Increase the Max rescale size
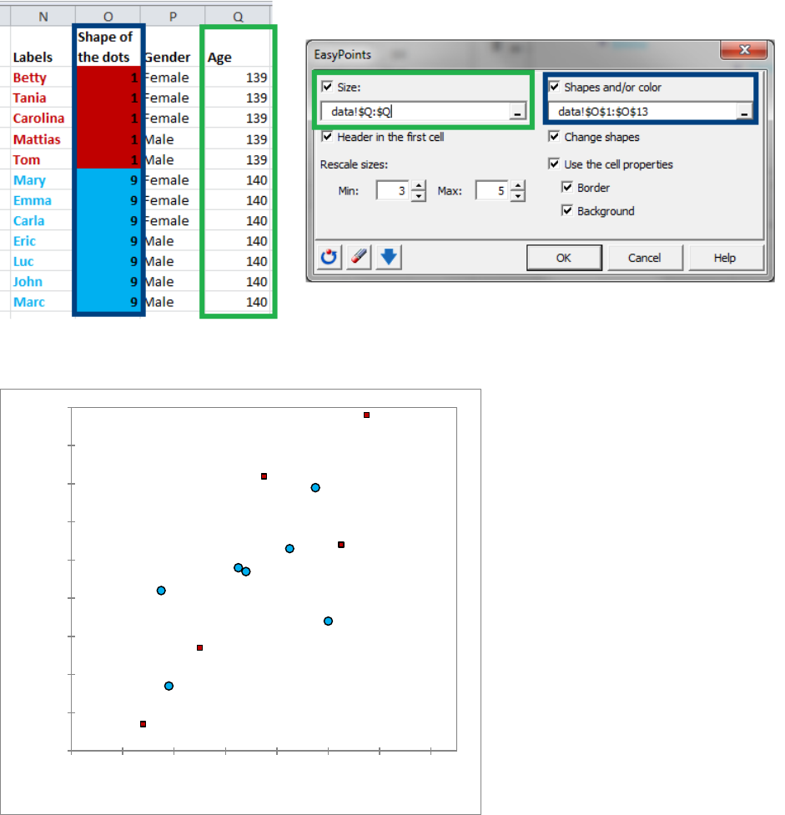785x815 pixels. (x=518, y=185)
